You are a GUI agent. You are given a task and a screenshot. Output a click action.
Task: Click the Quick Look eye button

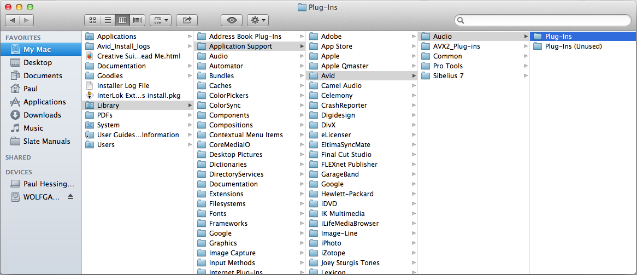(232, 20)
